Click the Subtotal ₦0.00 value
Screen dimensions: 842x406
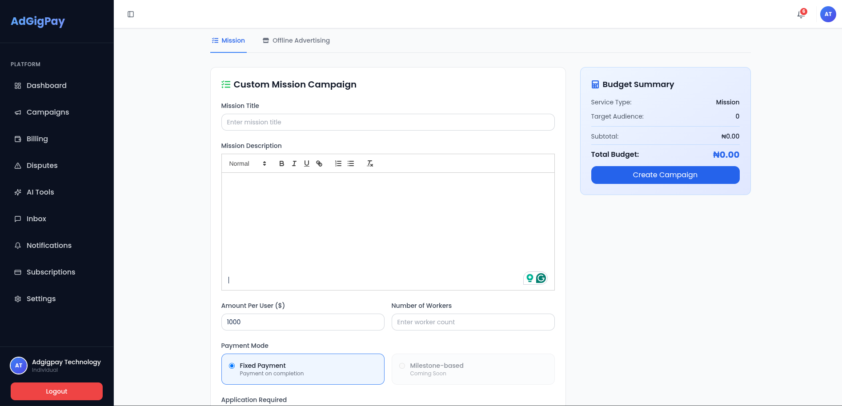pos(730,136)
